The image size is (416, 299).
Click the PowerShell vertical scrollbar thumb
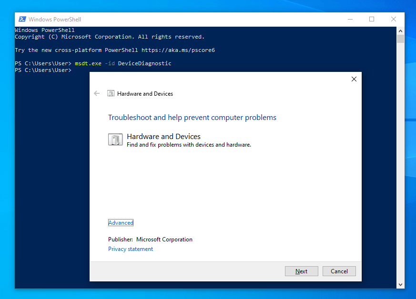[x=401, y=39]
